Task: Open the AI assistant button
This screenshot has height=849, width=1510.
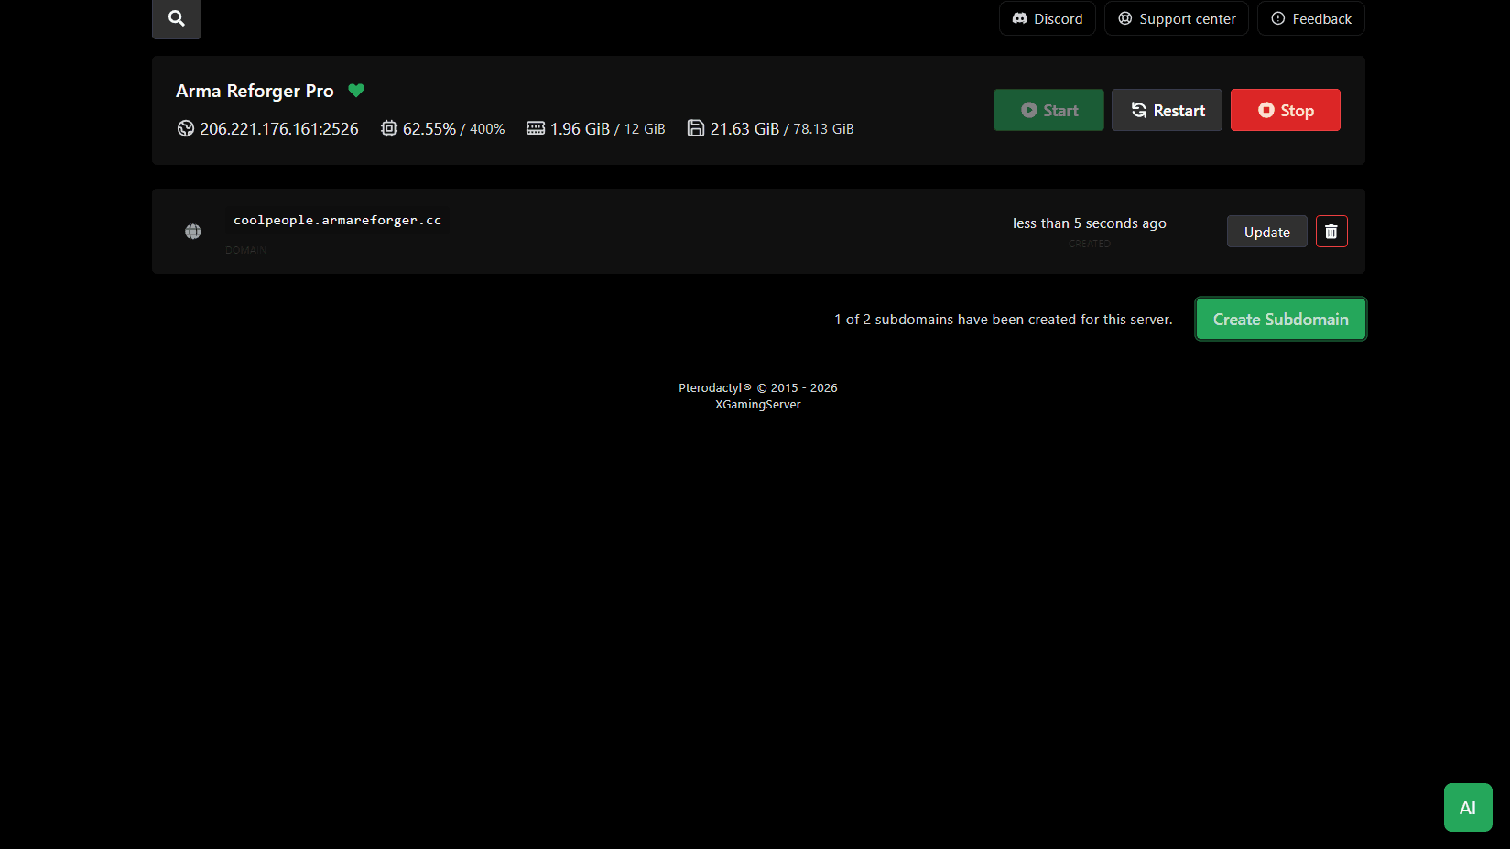Action: click(x=1468, y=808)
